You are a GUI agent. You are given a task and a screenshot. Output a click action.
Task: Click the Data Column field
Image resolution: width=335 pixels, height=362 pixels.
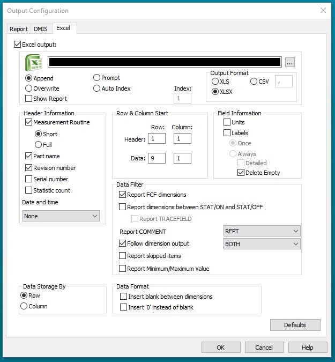(182, 158)
